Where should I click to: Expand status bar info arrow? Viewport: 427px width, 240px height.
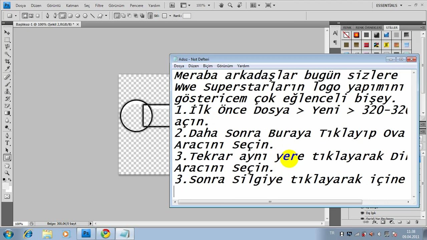click(90, 224)
